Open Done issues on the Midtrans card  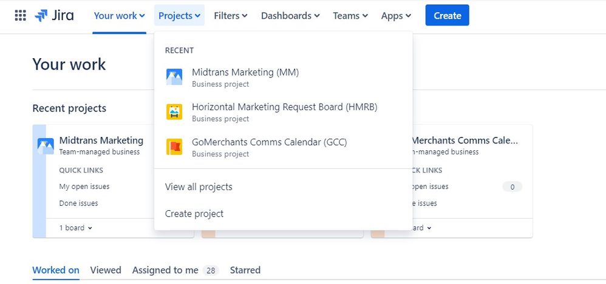pos(78,203)
